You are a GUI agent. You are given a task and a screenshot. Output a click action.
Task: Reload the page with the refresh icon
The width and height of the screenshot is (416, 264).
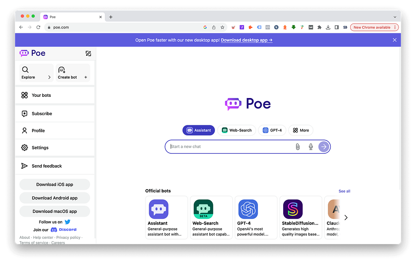[39, 27]
